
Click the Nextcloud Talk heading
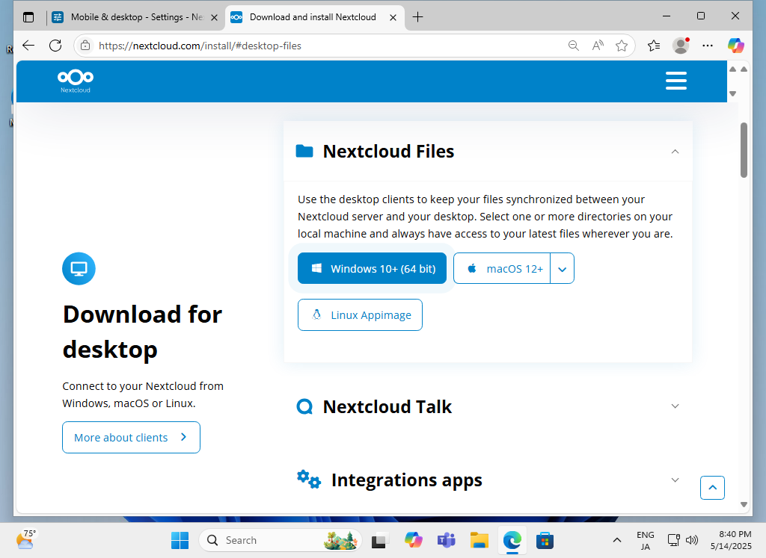(x=387, y=407)
